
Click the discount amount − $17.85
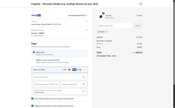[x=139, y=44]
